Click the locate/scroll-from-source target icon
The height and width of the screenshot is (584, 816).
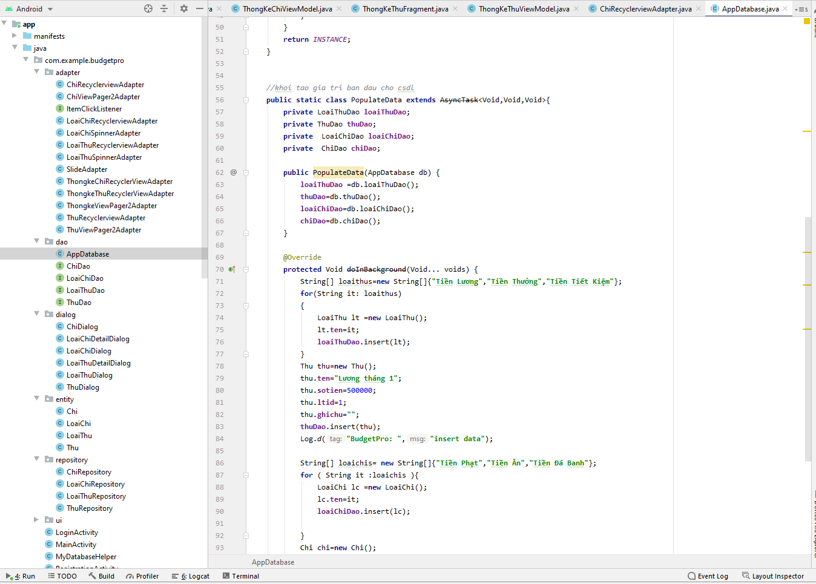(148, 8)
